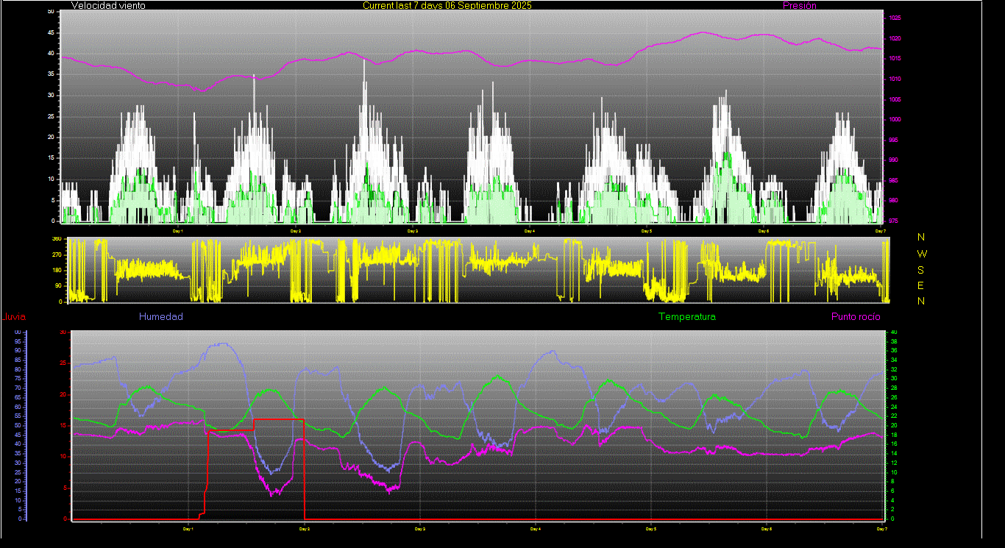This screenshot has height=548, width=1005.
Task: Click "50" on the blue humidity axis
Action: click(x=18, y=425)
